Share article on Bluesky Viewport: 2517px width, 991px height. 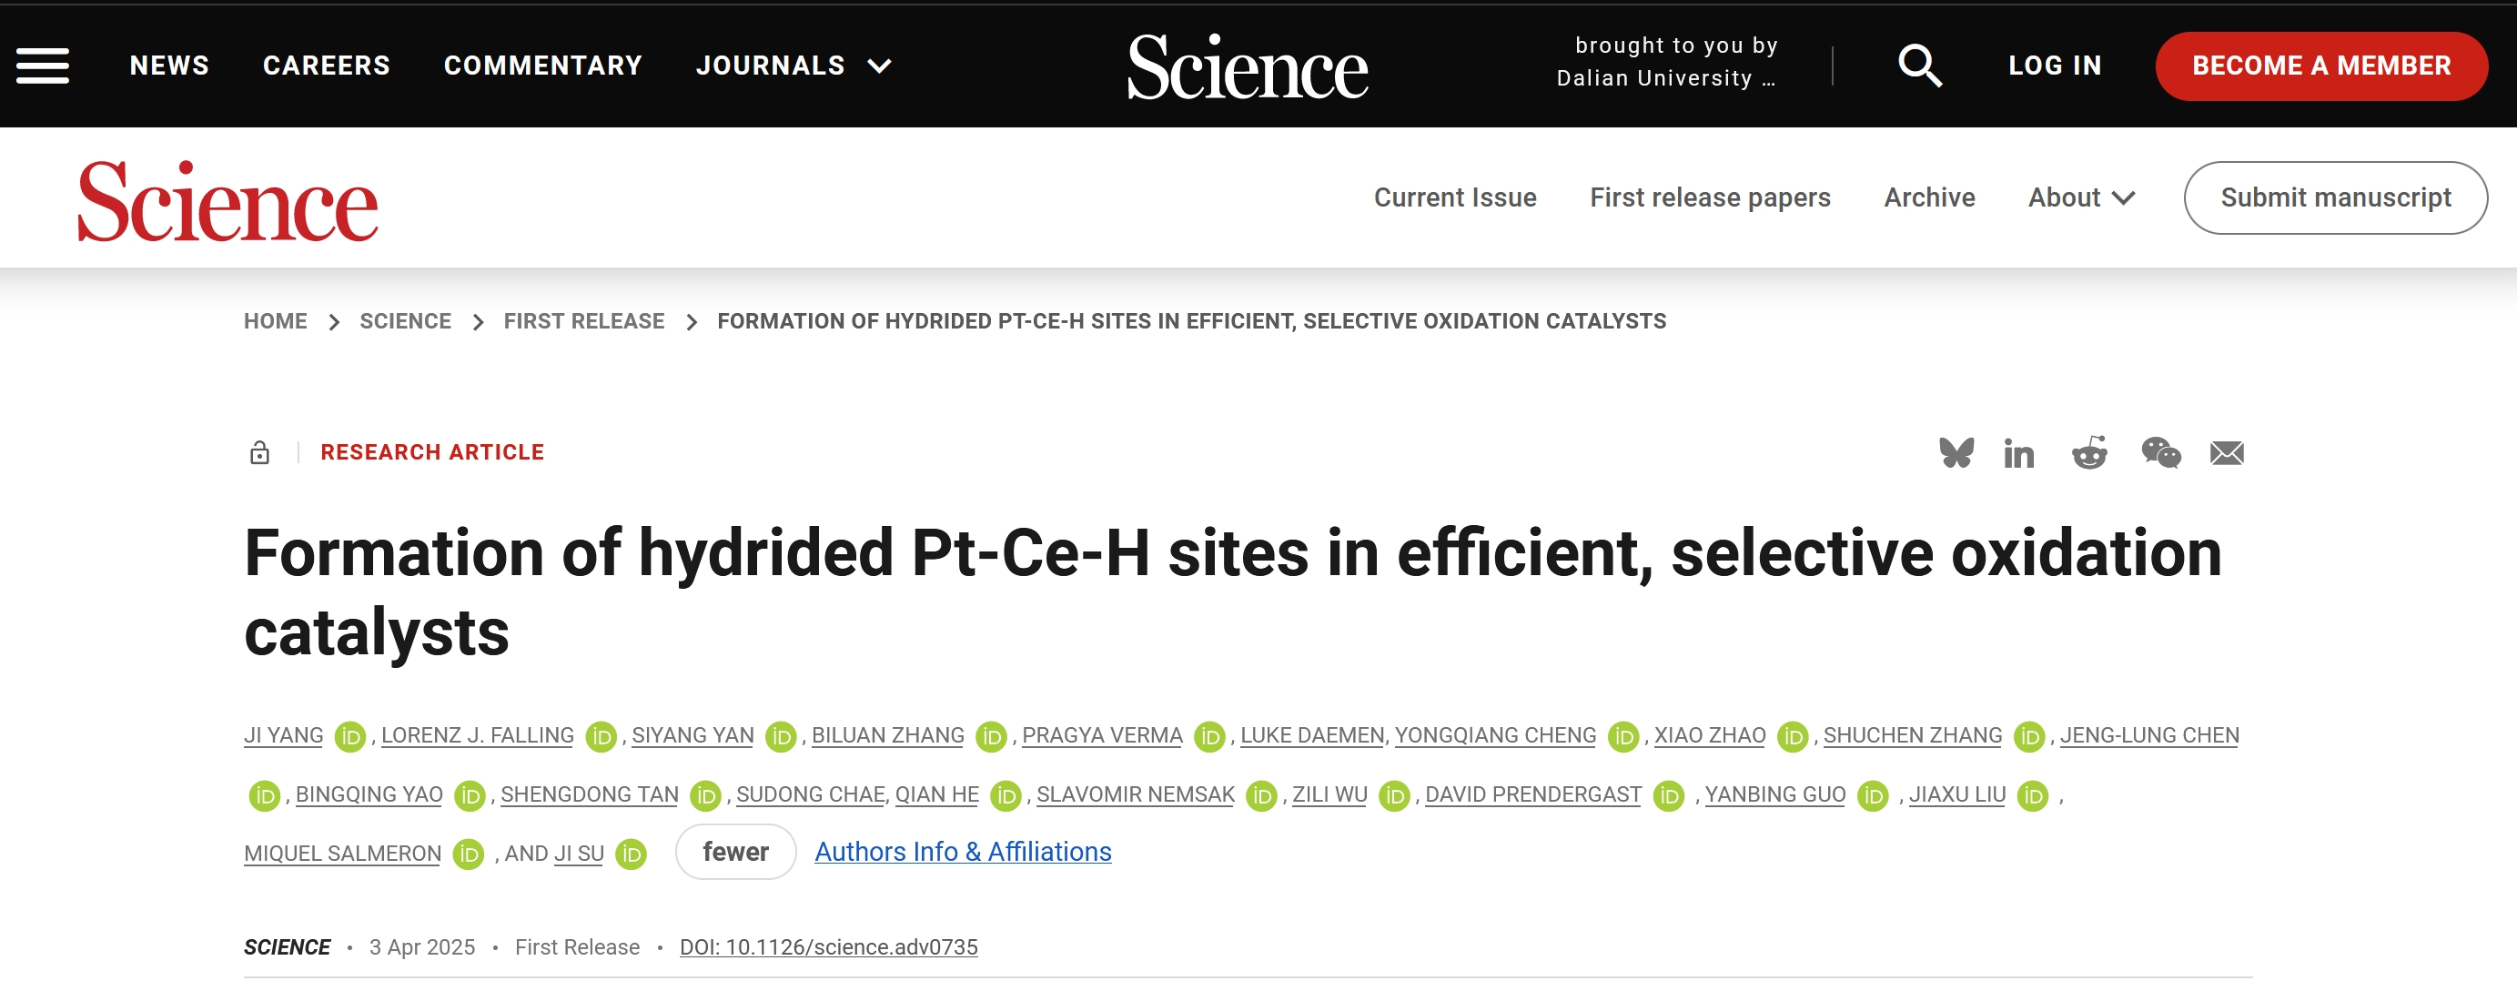[x=1956, y=452]
